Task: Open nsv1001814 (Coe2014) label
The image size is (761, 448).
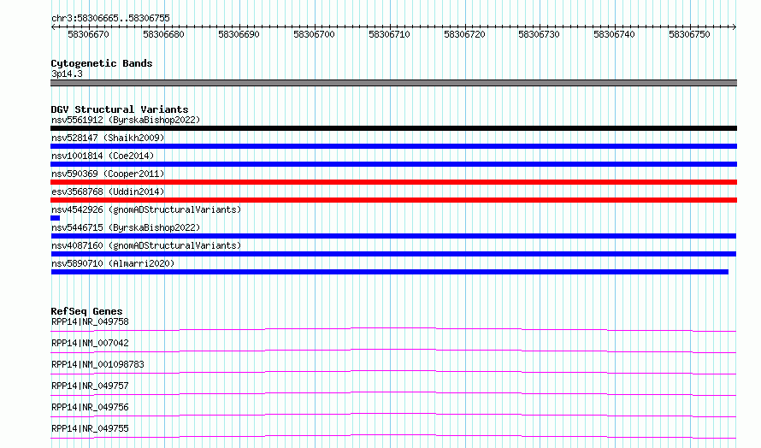Action: point(103,156)
